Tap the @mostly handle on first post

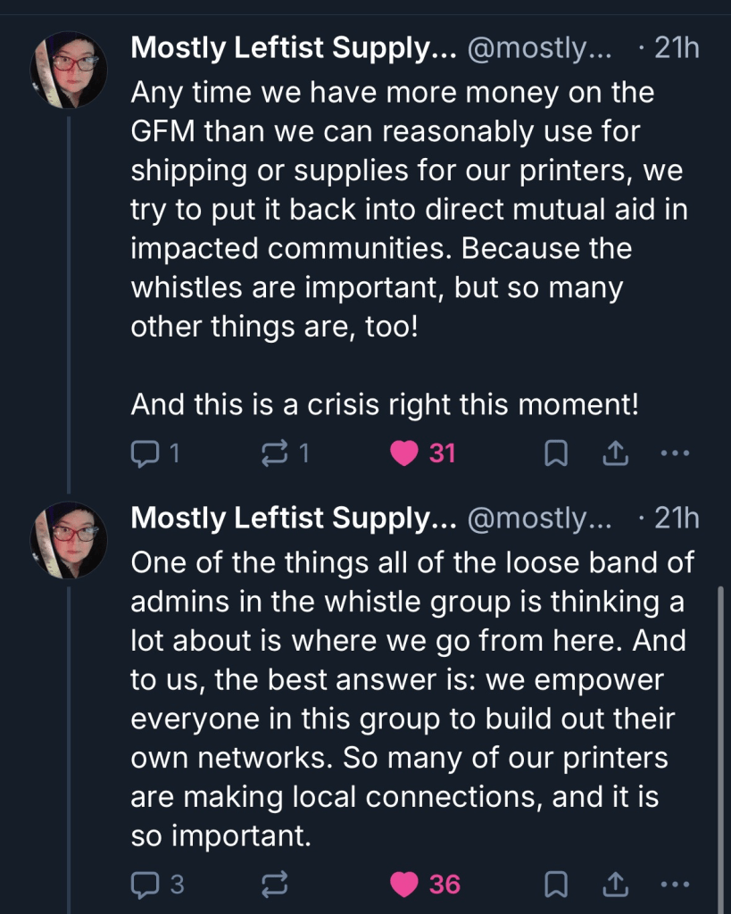[539, 48]
